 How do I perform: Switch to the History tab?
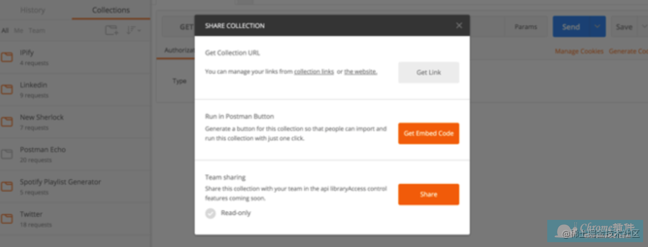coord(32,10)
